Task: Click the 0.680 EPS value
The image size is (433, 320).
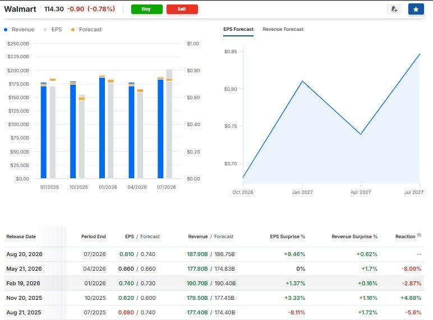Action: (x=126, y=313)
